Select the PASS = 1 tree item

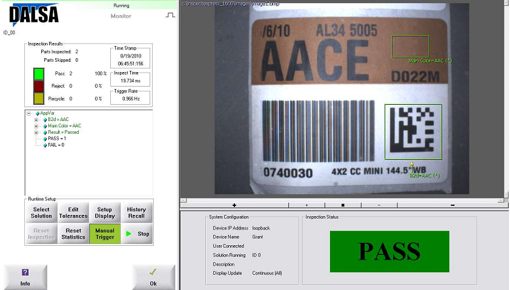pyautogui.click(x=57, y=139)
